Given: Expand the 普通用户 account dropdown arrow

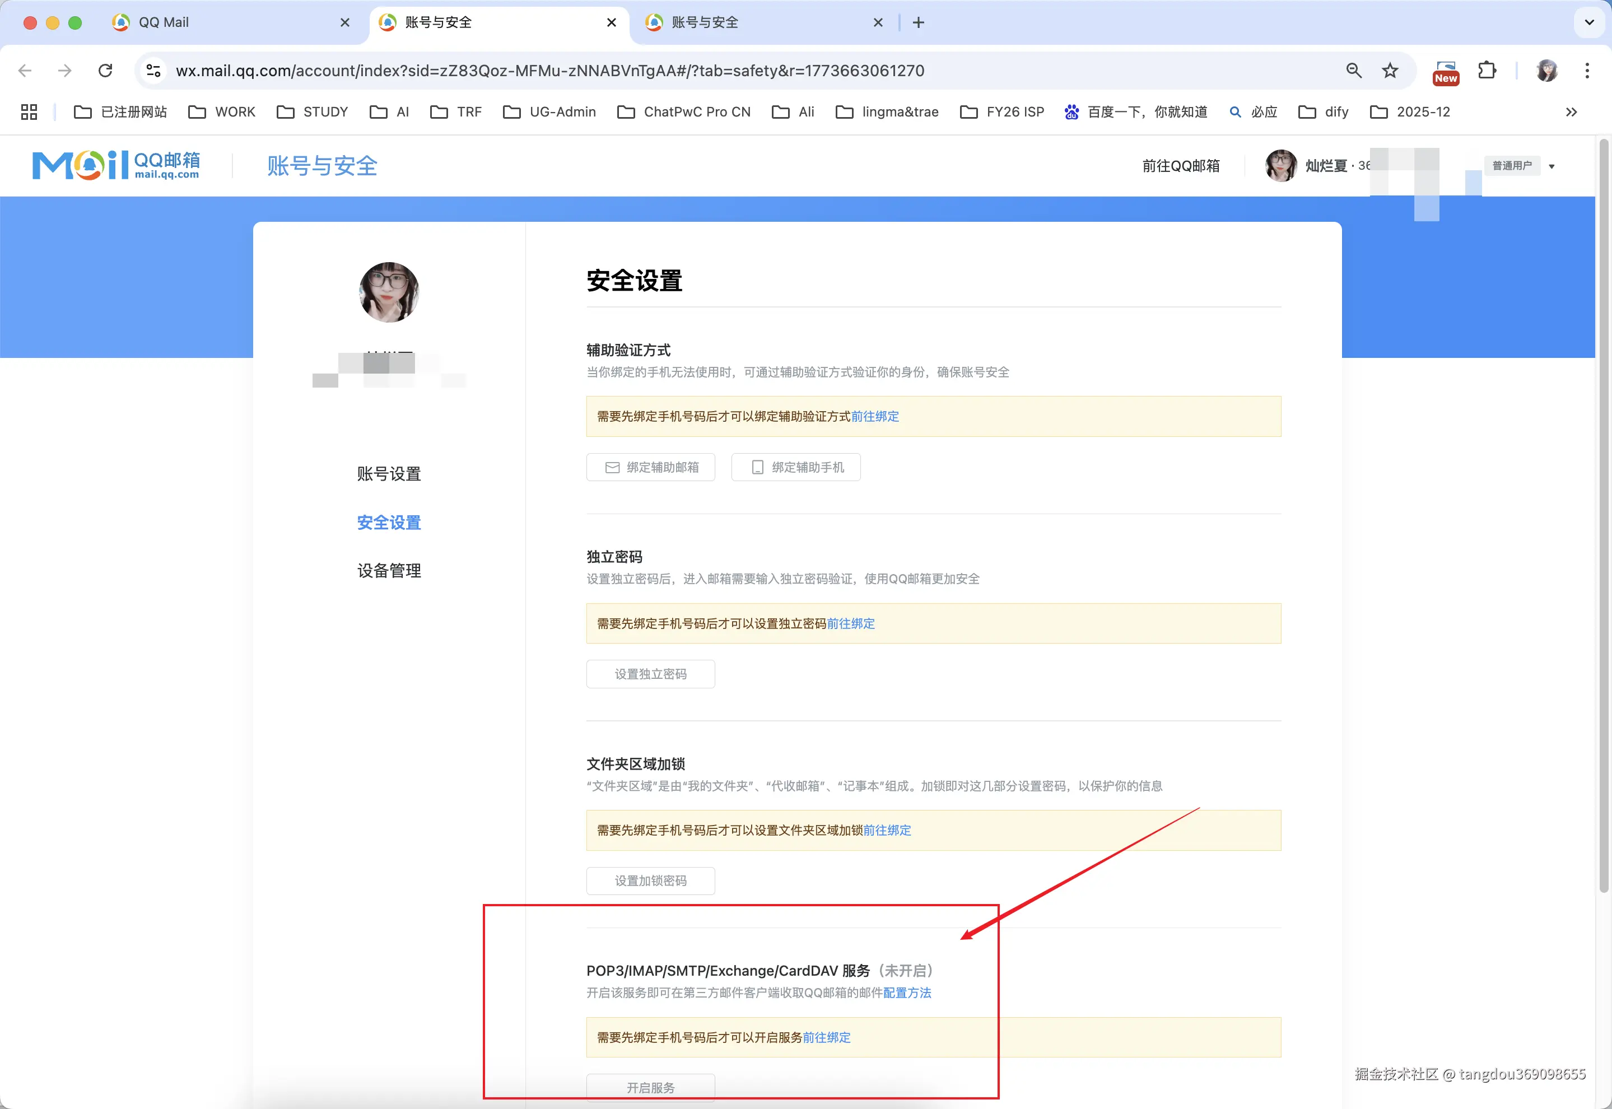Looking at the screenshot, I should (x=1552, y=166).
